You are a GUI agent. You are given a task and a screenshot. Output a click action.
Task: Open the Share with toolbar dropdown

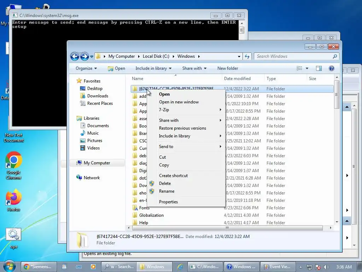(x=194, y=68)
